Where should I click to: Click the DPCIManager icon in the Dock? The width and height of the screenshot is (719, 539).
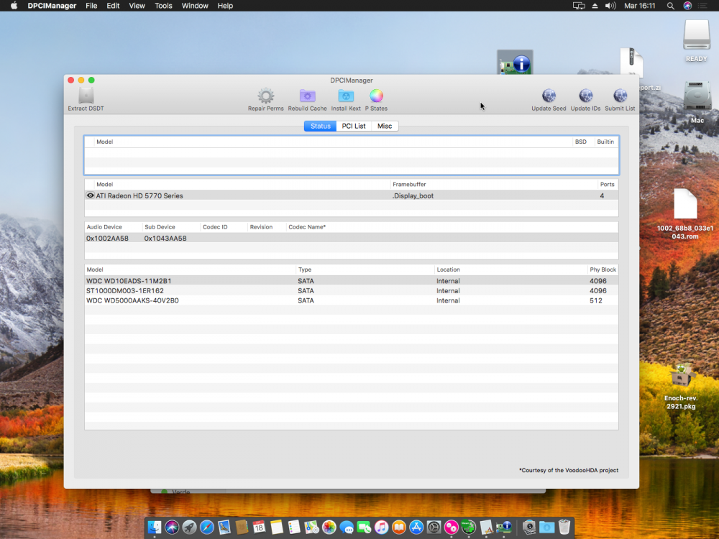tap(503, 528)
